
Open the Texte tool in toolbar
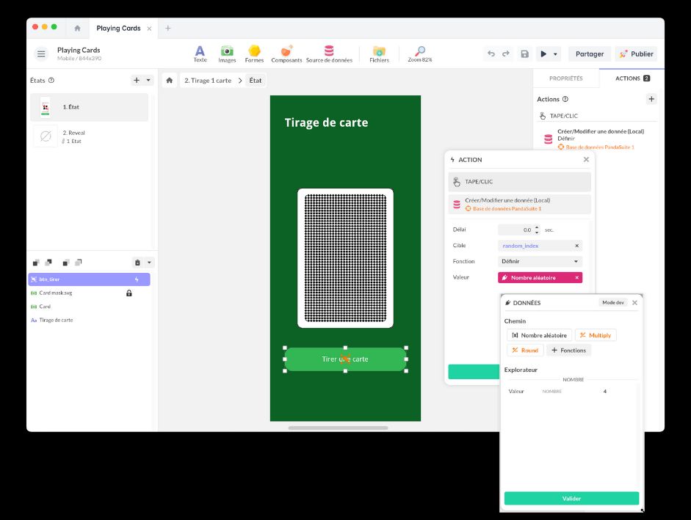pos(200,52)
